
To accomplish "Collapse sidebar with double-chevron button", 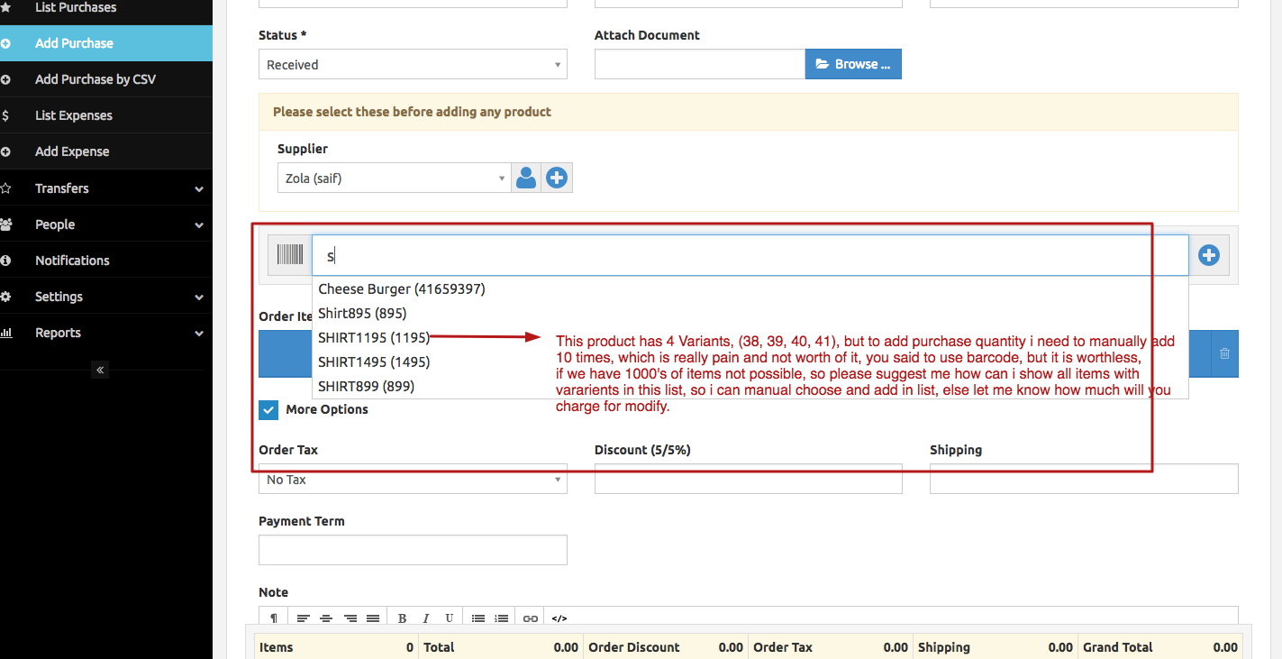I will point(100,370).
